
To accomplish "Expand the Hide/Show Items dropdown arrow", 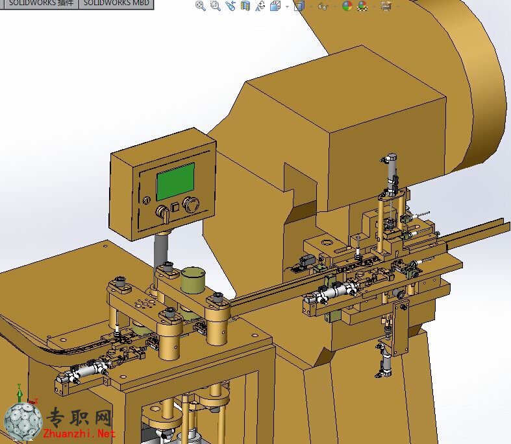I will coord(335,6).
